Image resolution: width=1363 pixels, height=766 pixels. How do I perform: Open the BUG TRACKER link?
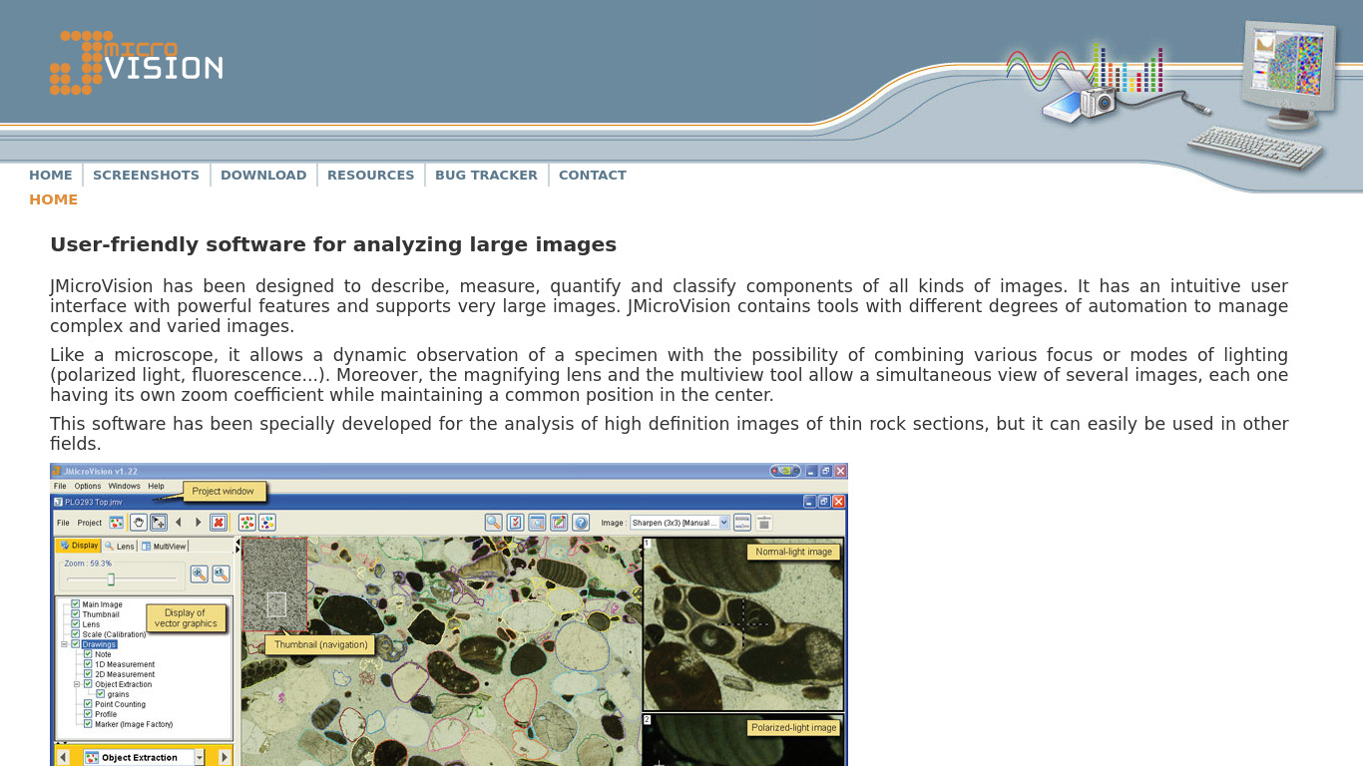click(x=486, y=175)
